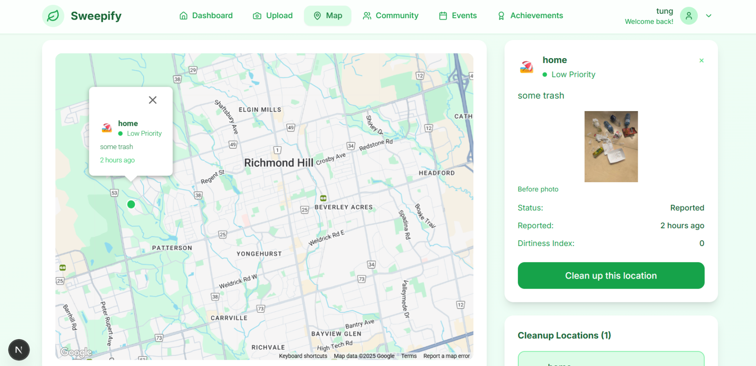Click the 'Before photo' caption
756x366 pixels.
pyautogui.click(x=538, y=189)
